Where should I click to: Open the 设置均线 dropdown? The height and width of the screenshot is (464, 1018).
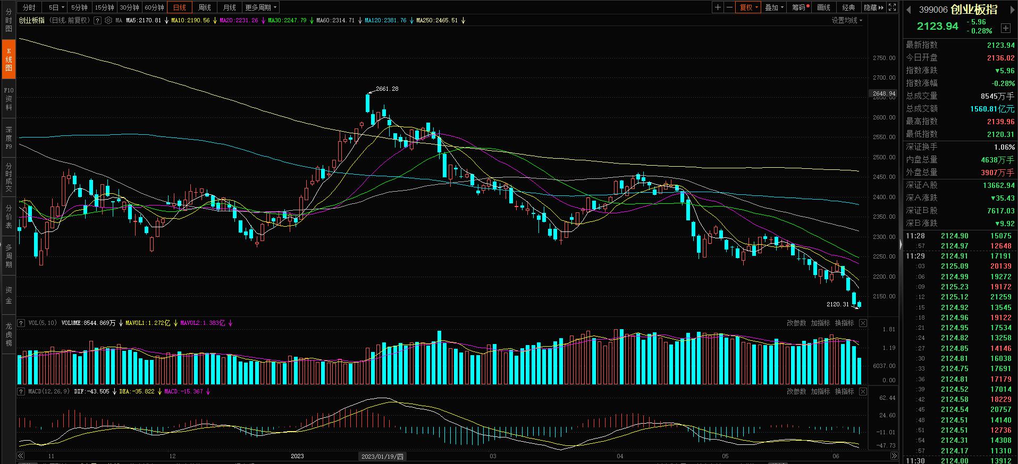point(847,21)
